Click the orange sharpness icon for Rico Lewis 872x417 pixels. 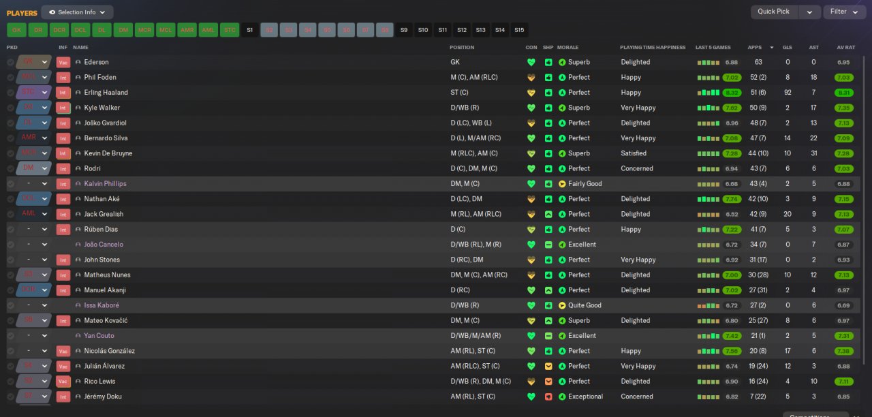pyautogui.click(x=548, y=382)
